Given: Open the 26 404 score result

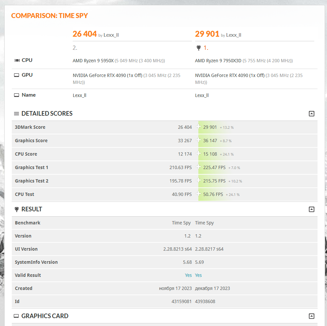Looking at the screenshot, I should (84, 34).
